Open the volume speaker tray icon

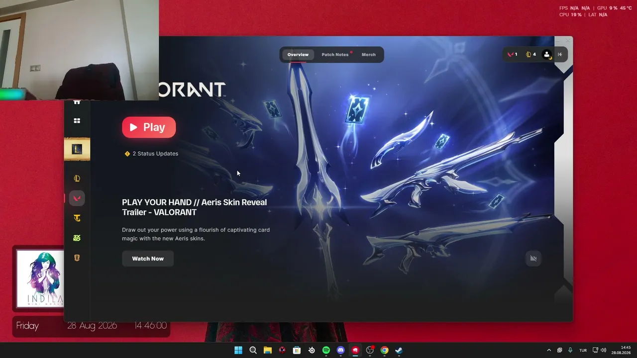(604, 350)
